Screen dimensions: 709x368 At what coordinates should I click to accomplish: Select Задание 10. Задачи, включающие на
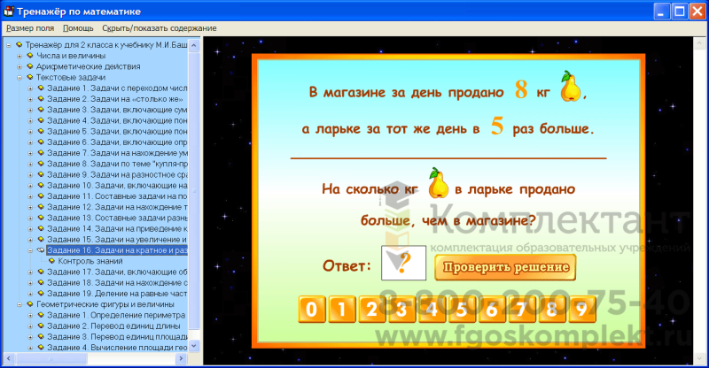point(117,186)
